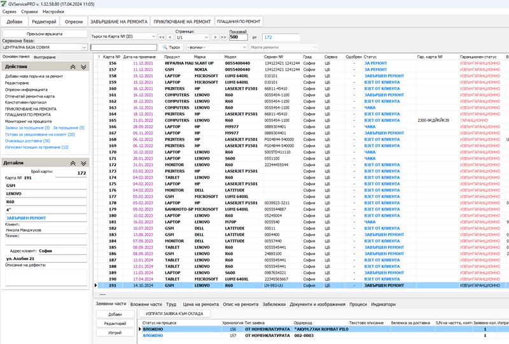Click the top toolbar Редактирай button
Viewport: 509px width, 344px height.
click(x=44, y=22)
